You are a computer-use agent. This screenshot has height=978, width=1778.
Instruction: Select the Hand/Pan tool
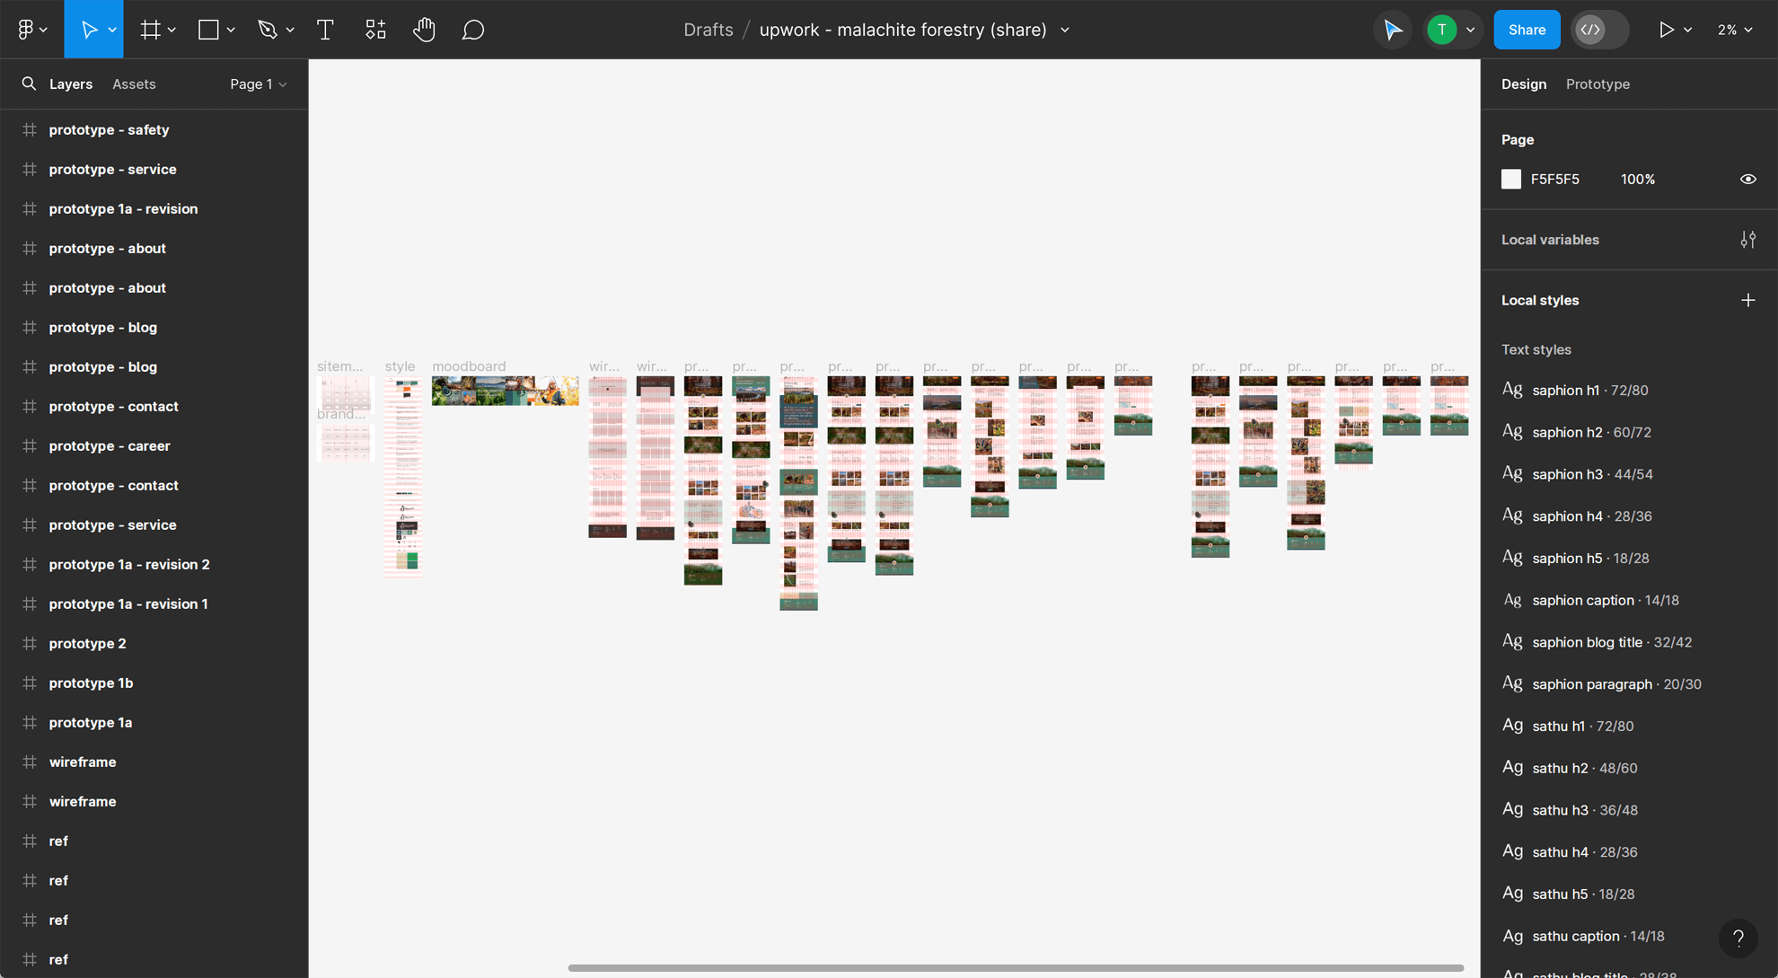coord(424,29)
